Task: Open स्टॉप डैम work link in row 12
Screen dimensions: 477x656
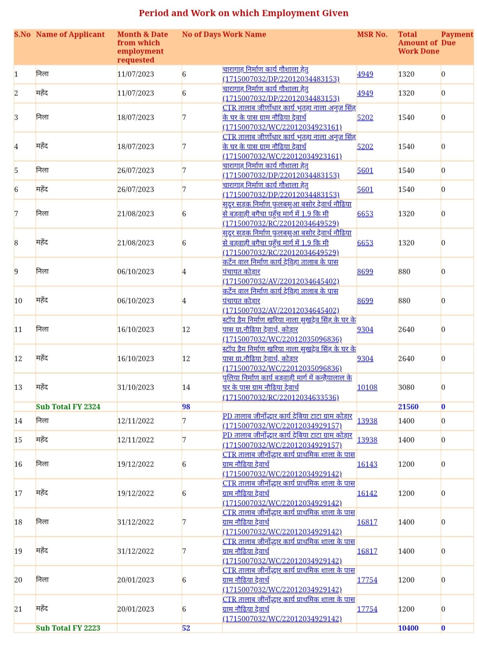Action: click(289, 359)
